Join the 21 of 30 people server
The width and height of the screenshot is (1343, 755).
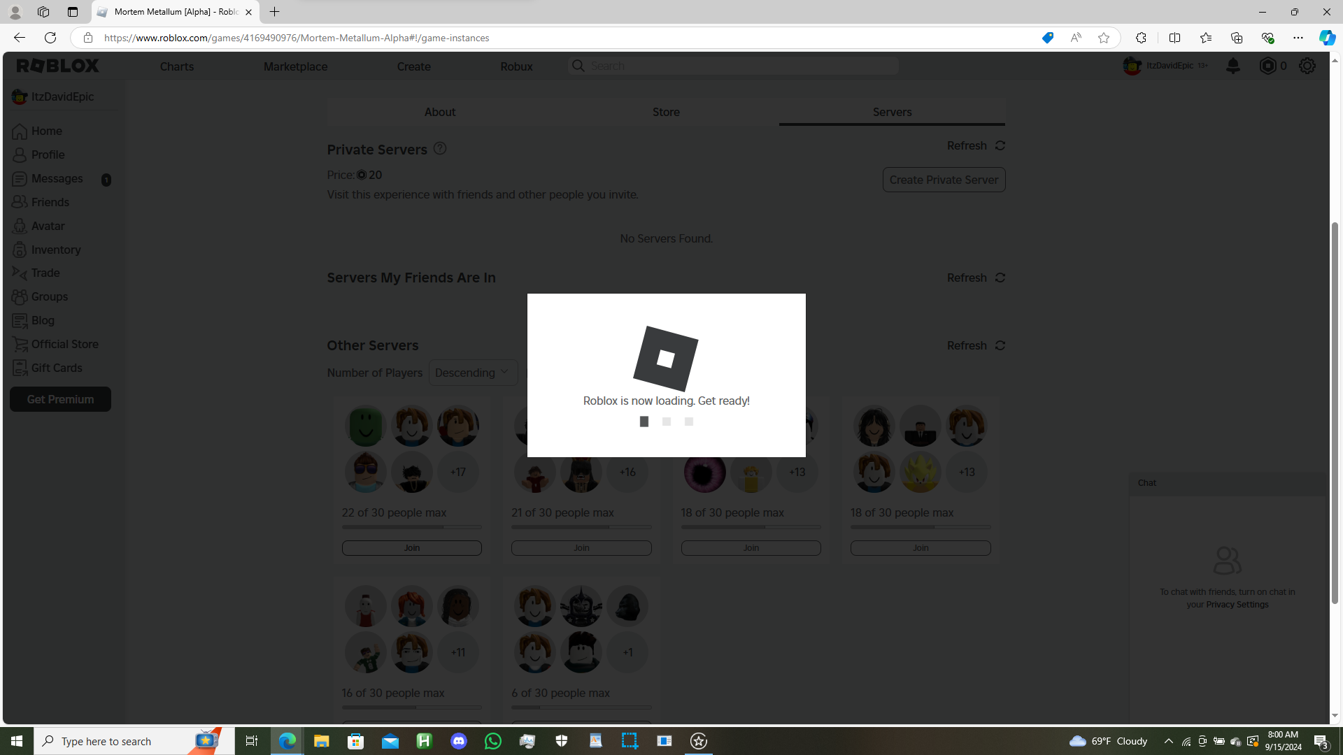pyautogui.click(x=581, y=548)
